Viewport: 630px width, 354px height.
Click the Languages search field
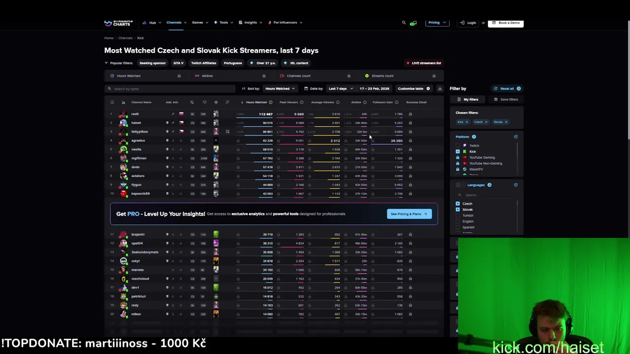pos(486,195)
